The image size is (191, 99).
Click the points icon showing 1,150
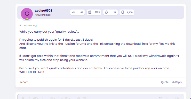(123, 12)
